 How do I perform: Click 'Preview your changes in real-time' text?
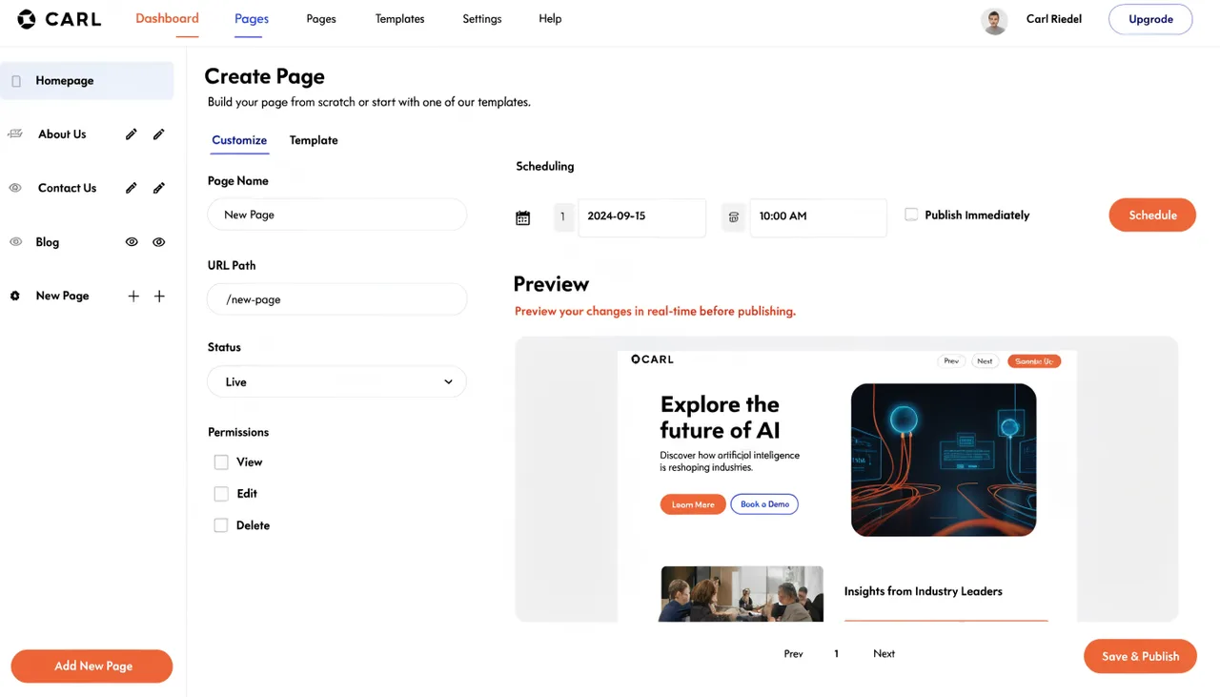655,311
